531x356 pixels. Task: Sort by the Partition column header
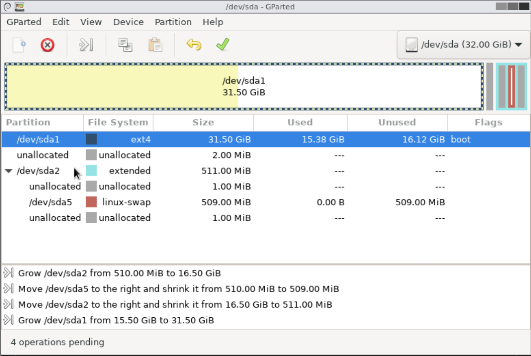tap(42, 122)
